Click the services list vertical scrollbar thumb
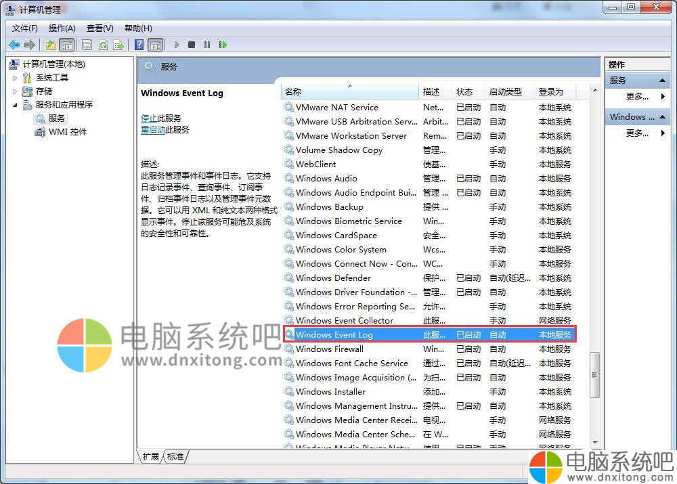Viewport: 677px width, 484px height. click(x=595, y=375)
